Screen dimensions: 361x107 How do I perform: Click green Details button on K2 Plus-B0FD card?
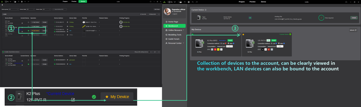point(230,40)
